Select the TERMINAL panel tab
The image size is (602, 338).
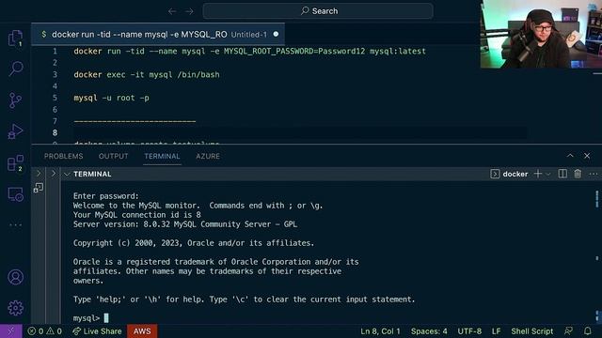(162, 157)
